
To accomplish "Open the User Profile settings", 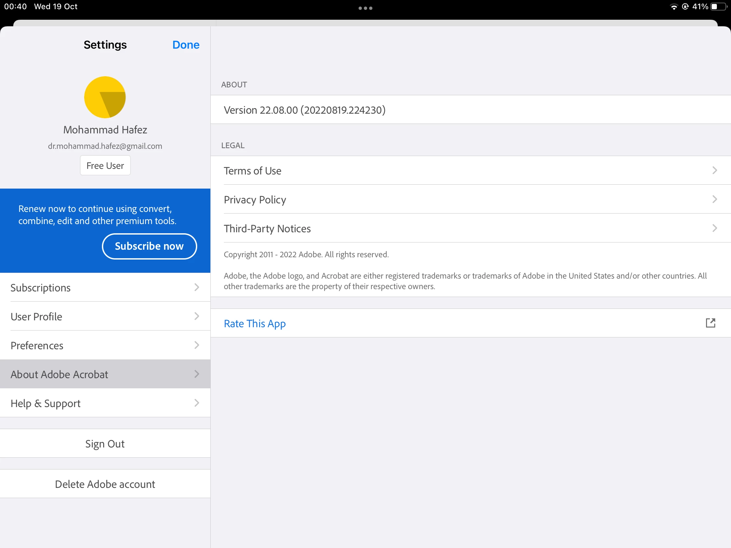I will point(105,316).
